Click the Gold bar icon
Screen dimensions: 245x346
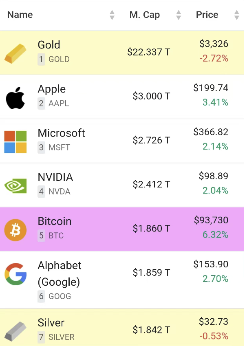click(x=15, y=54)
